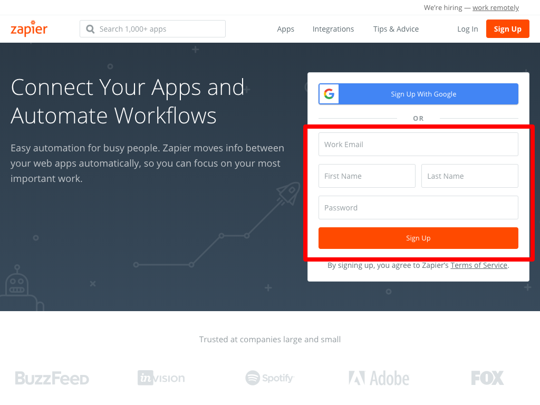Click the Zapier logo
Screen dimensions: 540x405
[29, 28]
